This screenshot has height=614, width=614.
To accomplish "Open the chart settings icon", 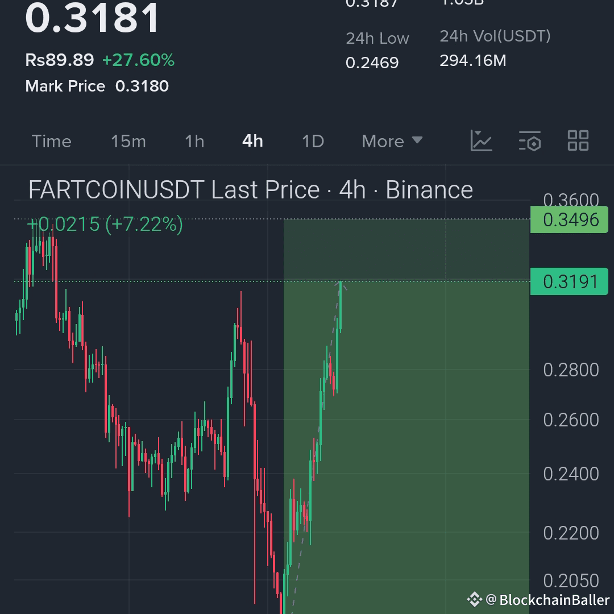I will pyautogui.click(x=529, y=140).
